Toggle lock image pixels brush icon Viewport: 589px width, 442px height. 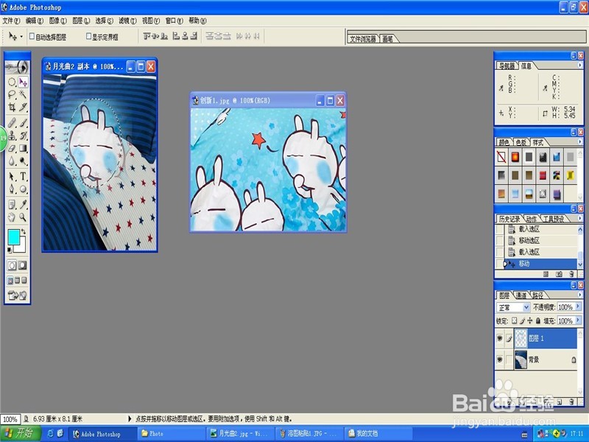(522, 320)
